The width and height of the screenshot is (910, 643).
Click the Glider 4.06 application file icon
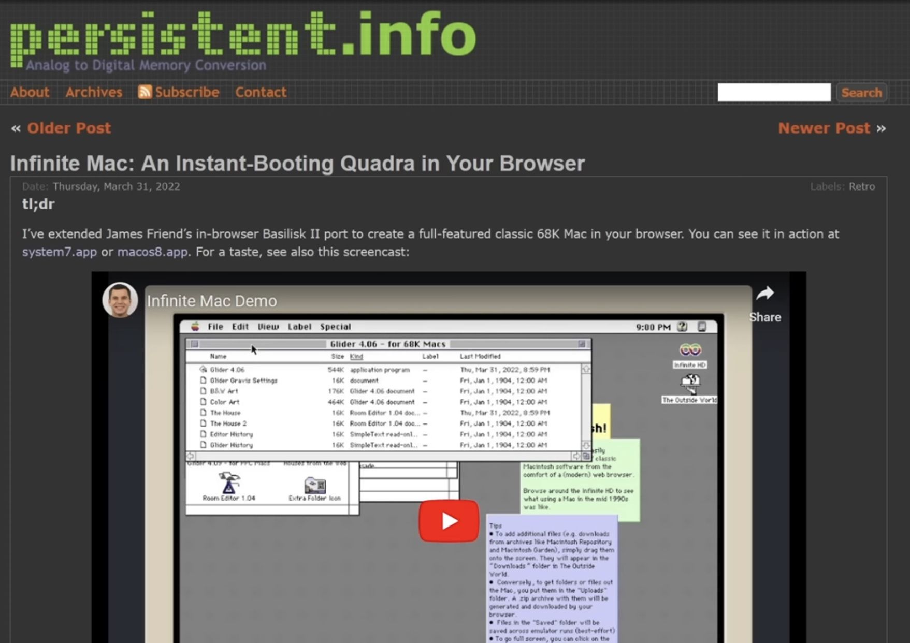pyautogui.click(x=203, y=370)
